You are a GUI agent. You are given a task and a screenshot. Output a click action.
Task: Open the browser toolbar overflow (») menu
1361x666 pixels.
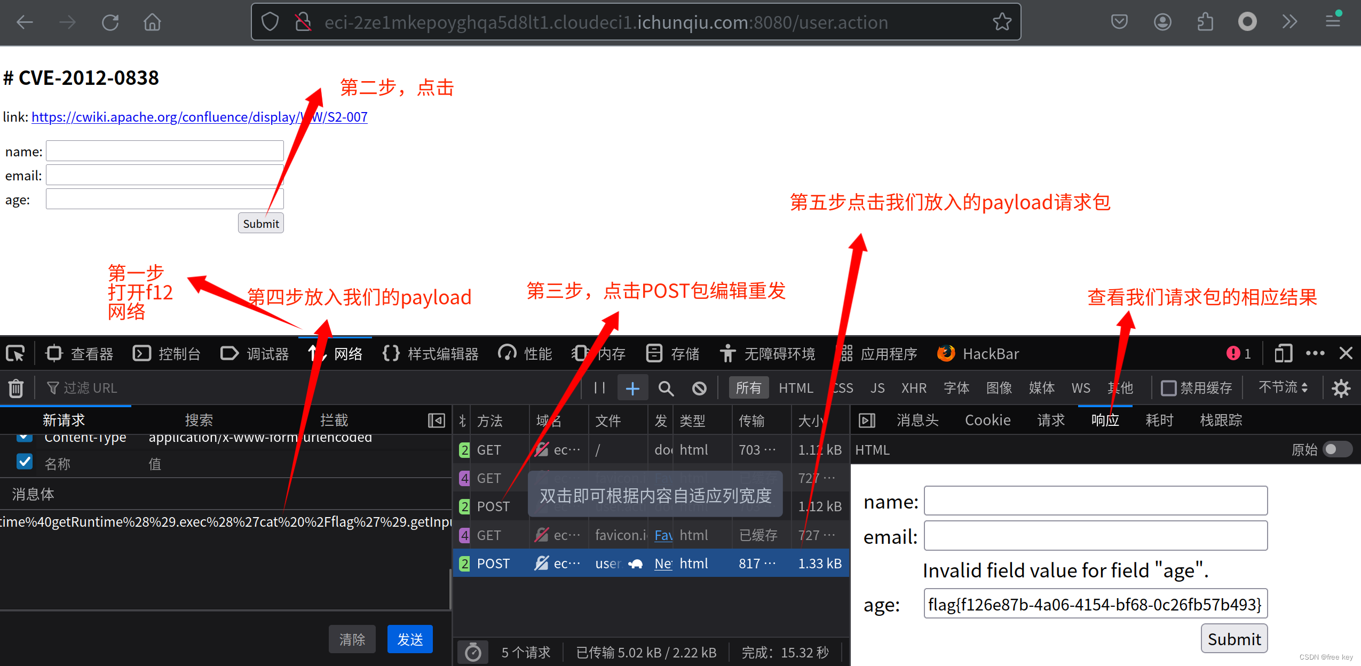coord(1290,22)
